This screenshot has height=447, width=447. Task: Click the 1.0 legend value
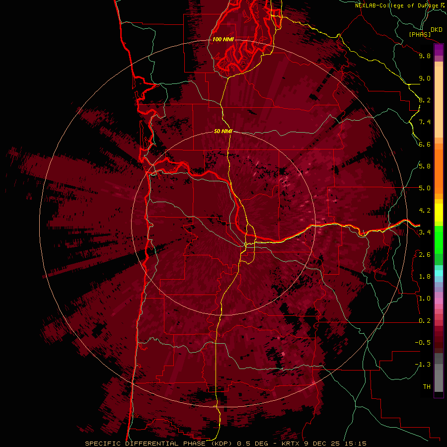(425, 298)
